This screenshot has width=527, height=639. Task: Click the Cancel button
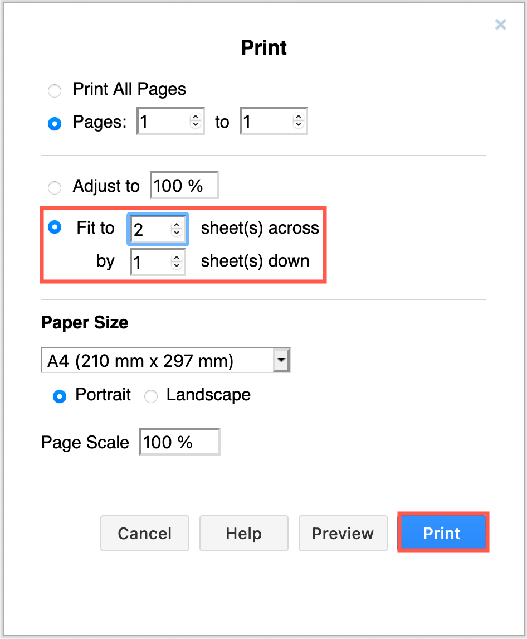pos(144,533)
